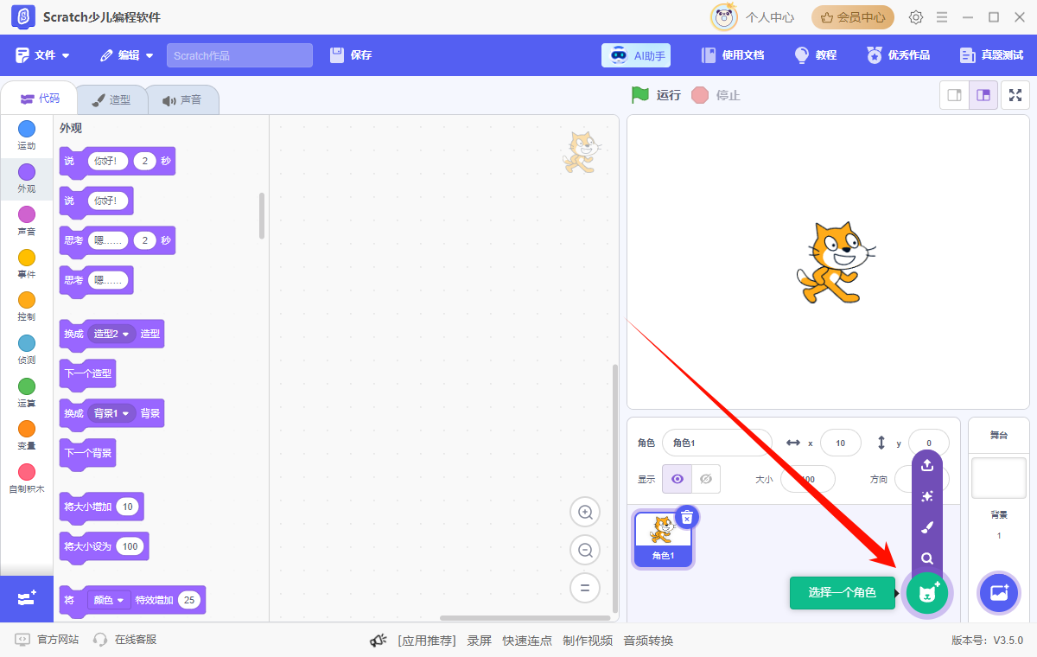1037x657 pixels.
Task: Show sprite with the eye toggle
Action: pos(677,478)
